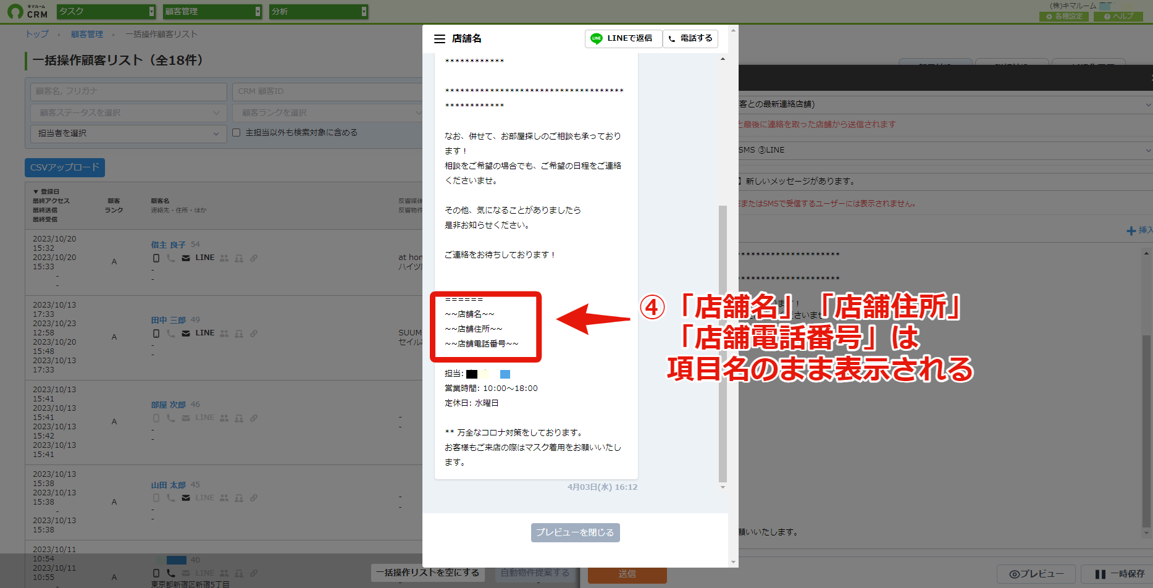Open the 分析 dropdown menu
Image resolution: width=1153 pixels, height=588 pixels.
tap(319, 11)
